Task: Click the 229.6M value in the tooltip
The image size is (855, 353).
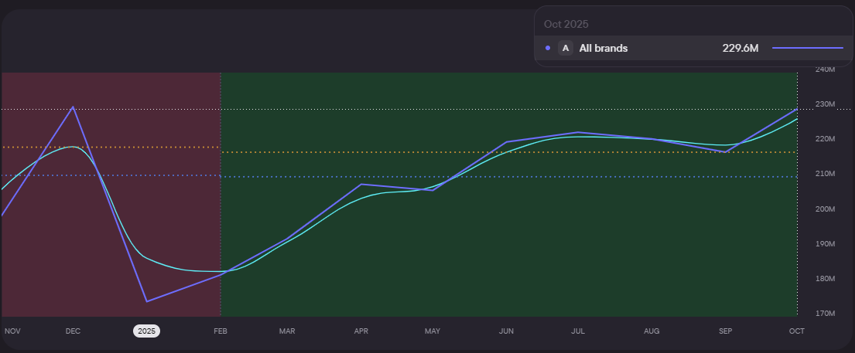Action: 740,48
